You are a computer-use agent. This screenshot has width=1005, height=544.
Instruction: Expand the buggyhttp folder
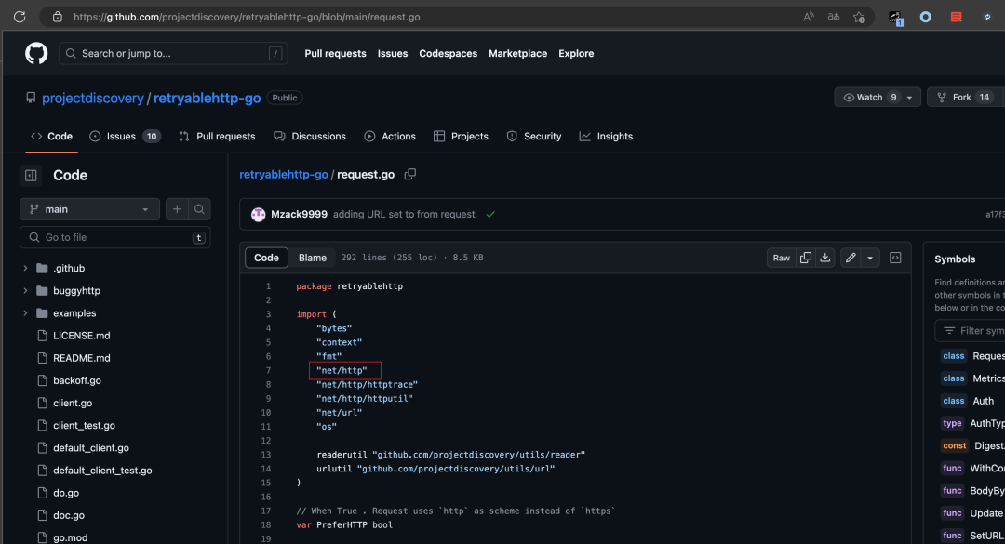point(26,291)
